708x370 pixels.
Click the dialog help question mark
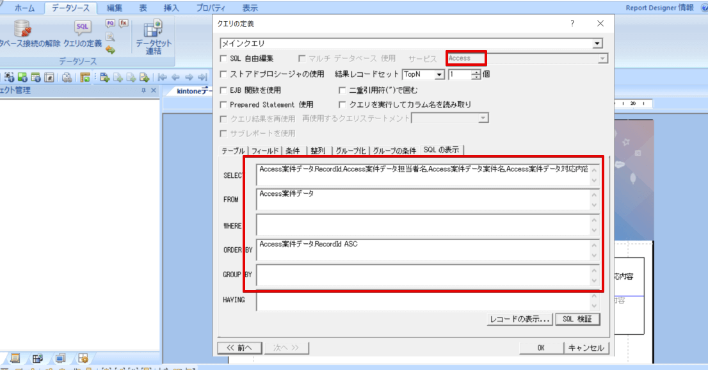(572, 24)
